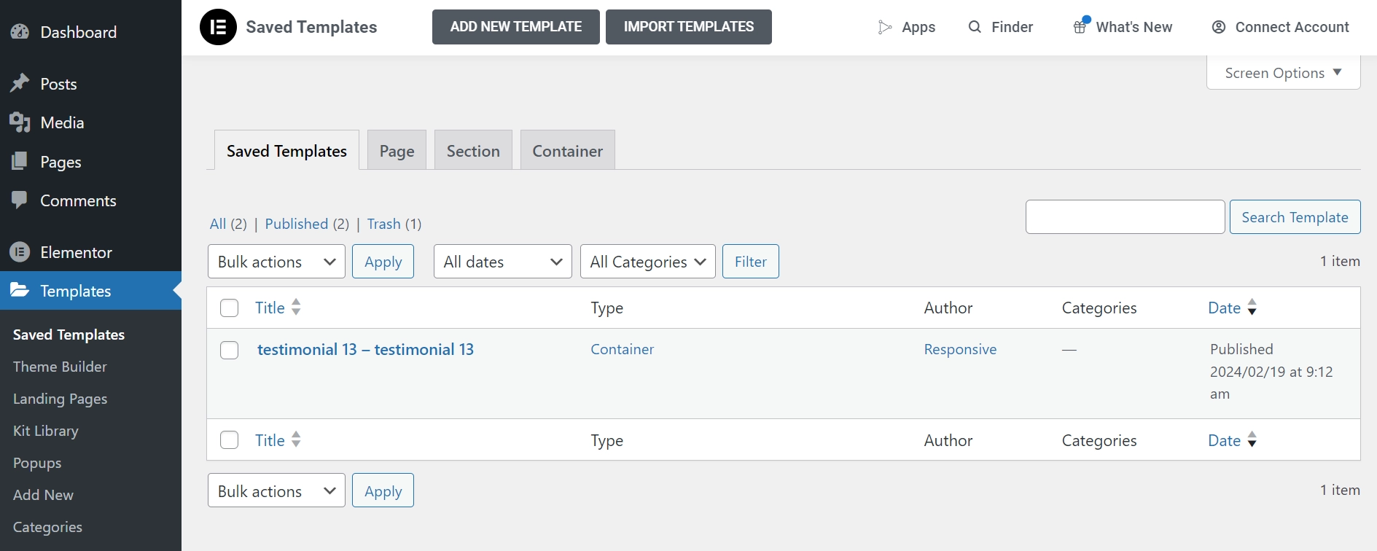
Task: Click the Media icon in sidebar
Action: (x=20, y=122)
